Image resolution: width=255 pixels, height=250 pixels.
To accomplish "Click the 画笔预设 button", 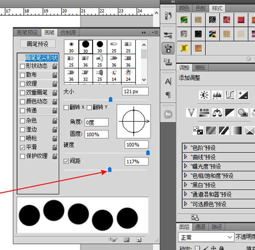I will pos(38,44).
